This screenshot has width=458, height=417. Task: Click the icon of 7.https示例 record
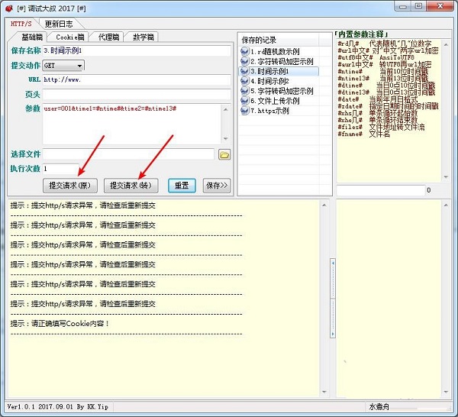tap(244, 111)
